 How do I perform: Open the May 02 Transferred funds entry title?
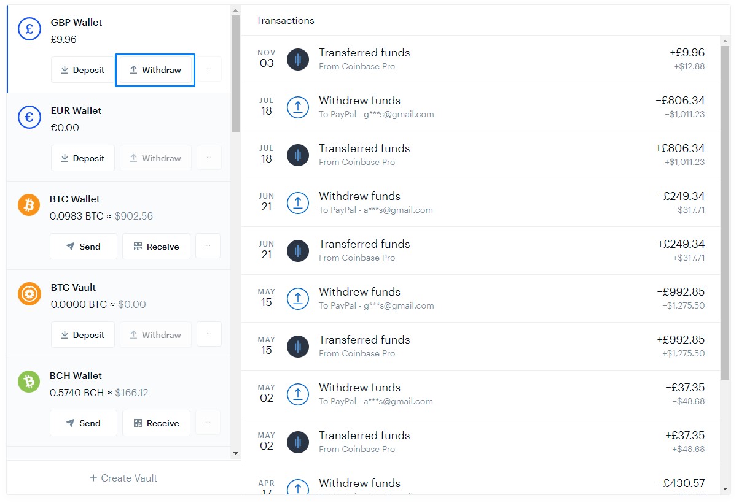(364, 436)
